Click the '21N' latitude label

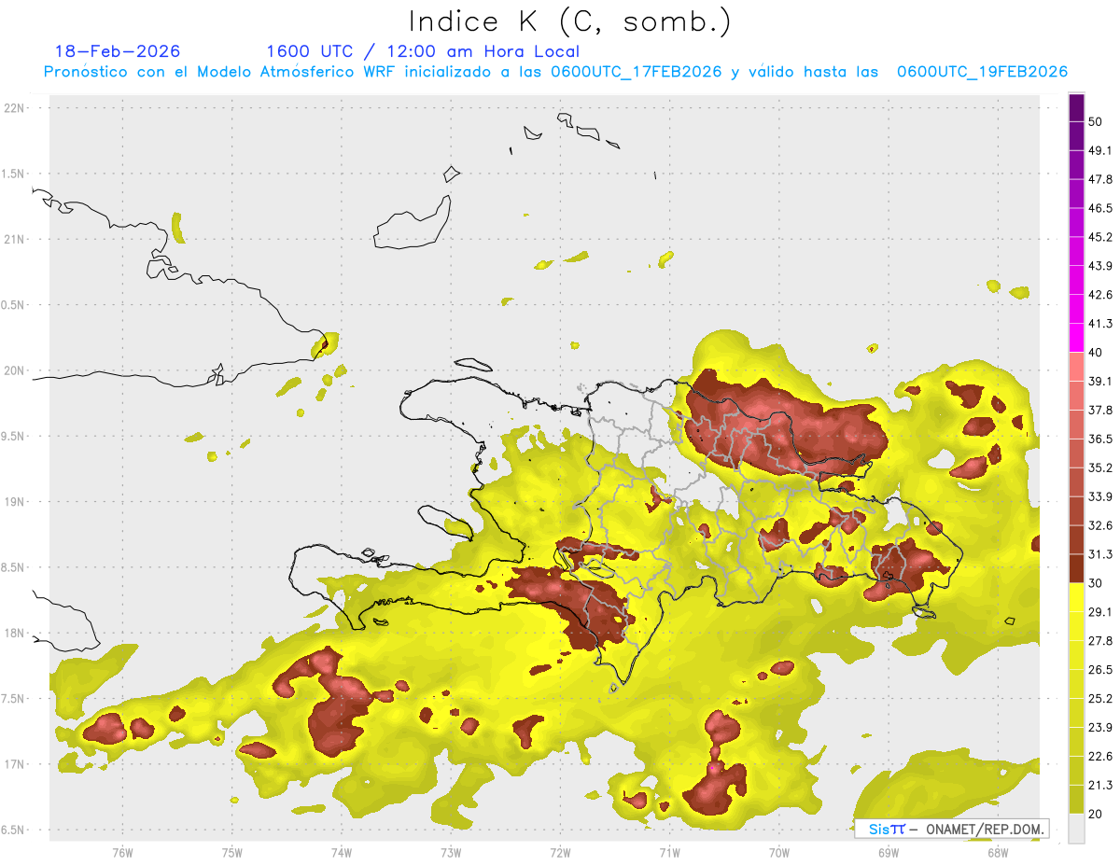[x=15, y=239]
